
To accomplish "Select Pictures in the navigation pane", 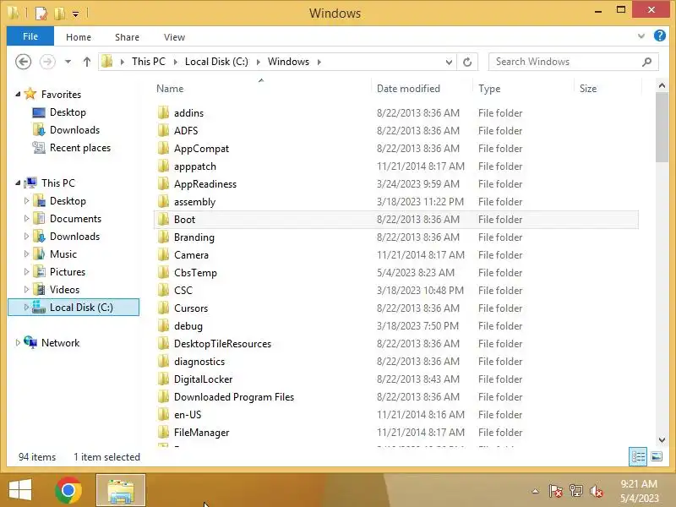I will pos(68,271).
